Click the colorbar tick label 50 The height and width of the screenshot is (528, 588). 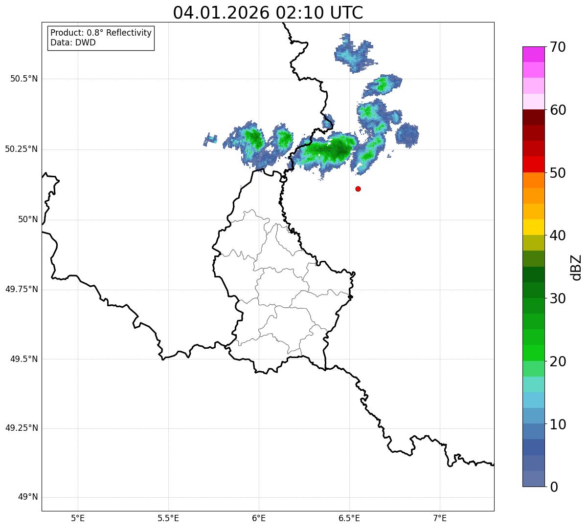point(558,173)
